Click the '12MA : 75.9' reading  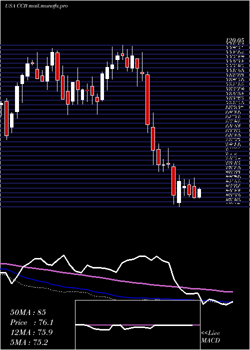pos(31,332)
